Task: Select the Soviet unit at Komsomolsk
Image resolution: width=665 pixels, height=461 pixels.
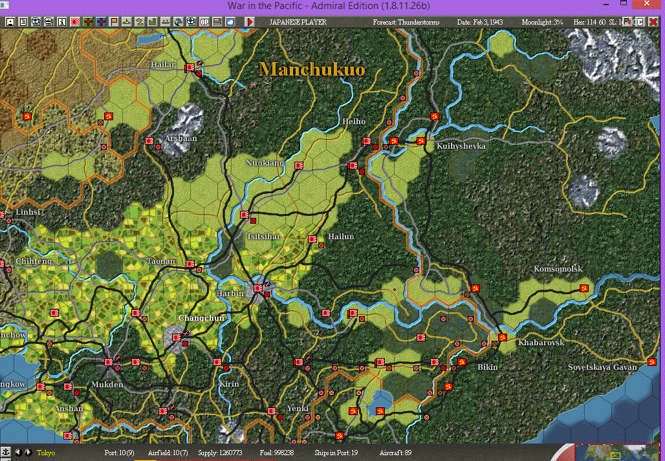Action: [583, 288]
